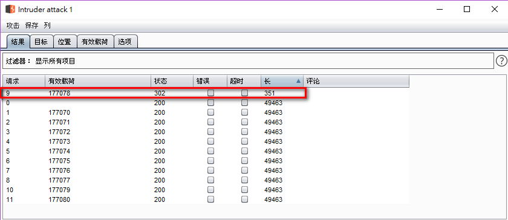Toggle 错误 checkbox for payload 177070
The image size is (508, 220).
211,112
